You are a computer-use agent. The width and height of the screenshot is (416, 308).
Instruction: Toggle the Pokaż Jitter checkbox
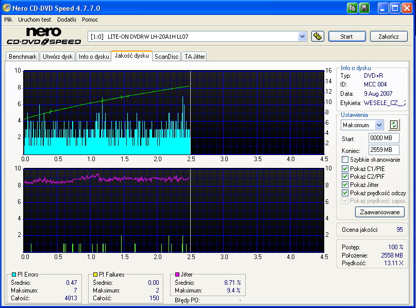tap(345, 185)
